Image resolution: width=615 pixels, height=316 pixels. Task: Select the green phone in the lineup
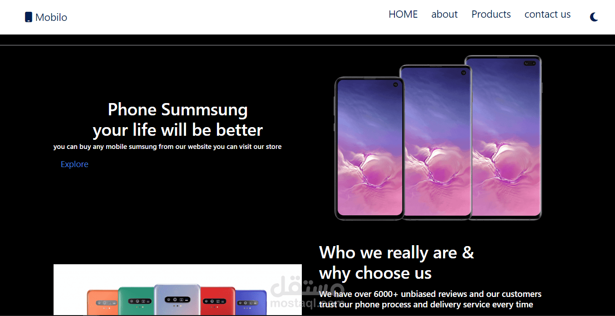(x=136, y=301)
